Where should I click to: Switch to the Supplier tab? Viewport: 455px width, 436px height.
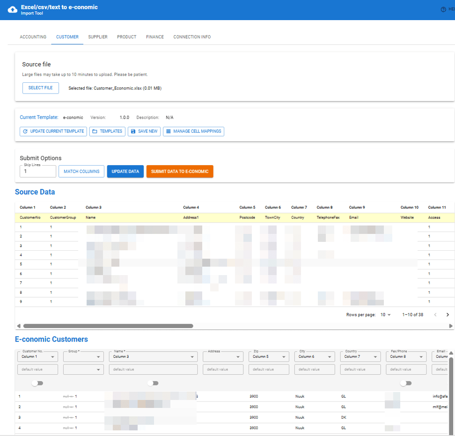click(x=98, y=37)
